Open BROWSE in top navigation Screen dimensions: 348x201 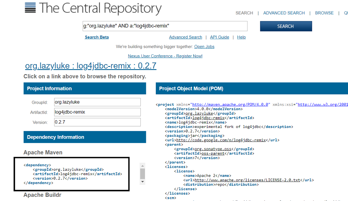pyautogui.click(x=324, y=13)
